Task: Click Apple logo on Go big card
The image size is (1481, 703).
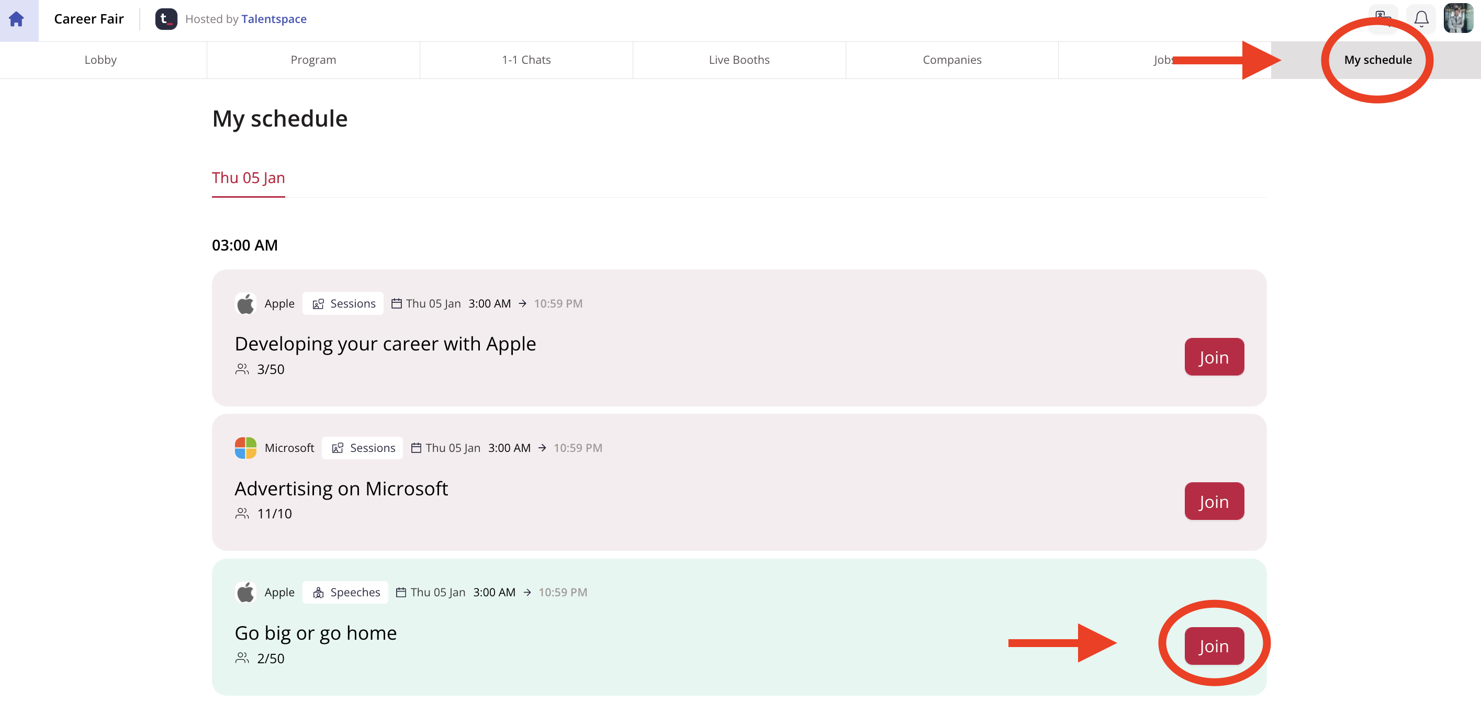Action: tap(245, 592)
